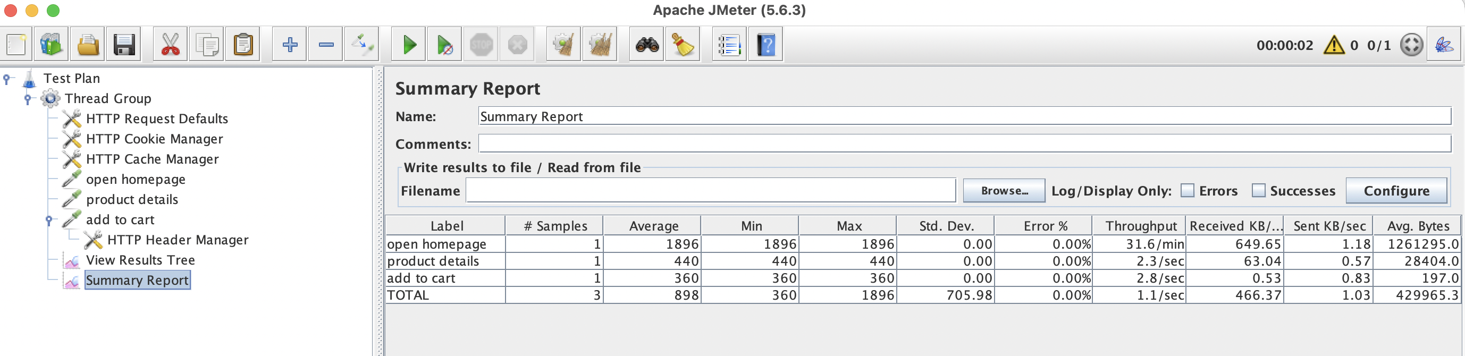Viewport: 1465px width, 356px height.
Task: Click the Reset Search broom icon
Action: [683, 44]
